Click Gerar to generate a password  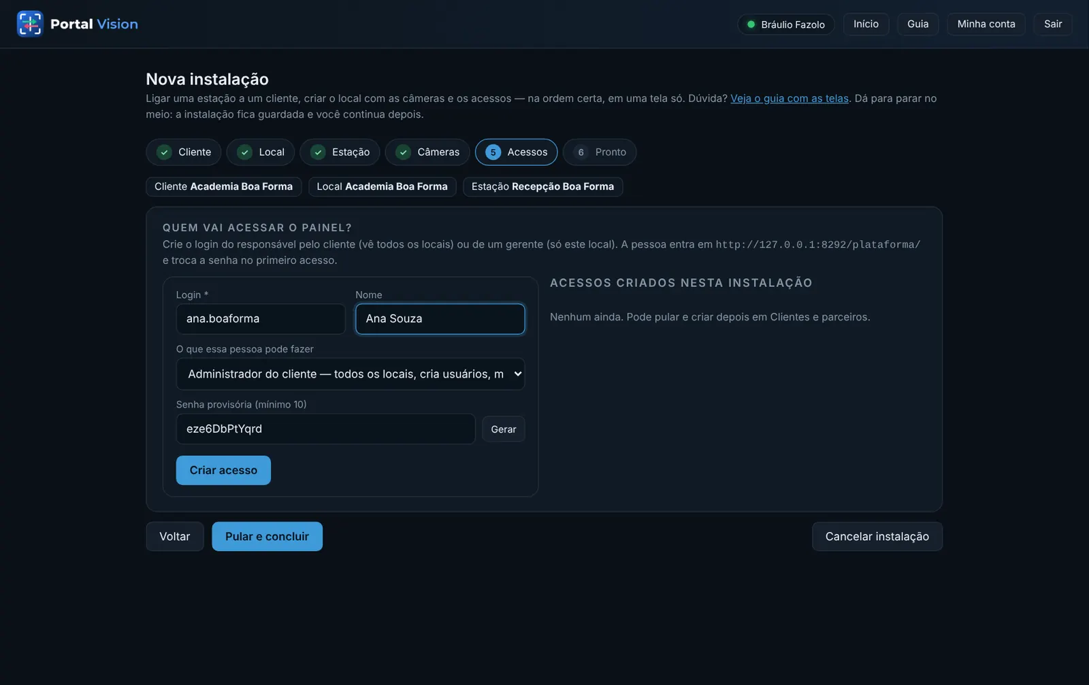click(x=504, y=429)
